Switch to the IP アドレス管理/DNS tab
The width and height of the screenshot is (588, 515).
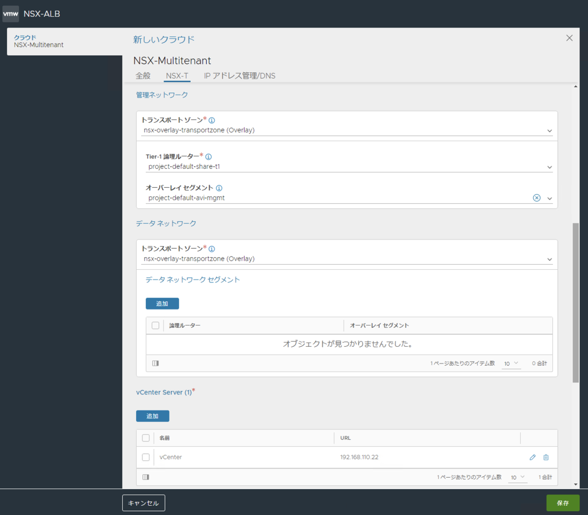(x=239, y=76)
